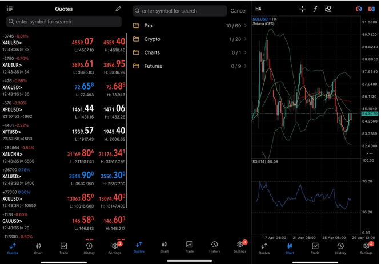Image resolution: width=381 pixels, height=264 pixels.
Task: Select the XPTUSD quote row
Action: 63,132
